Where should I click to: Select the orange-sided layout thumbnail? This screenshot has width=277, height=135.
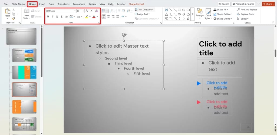(x=24, y=107)
